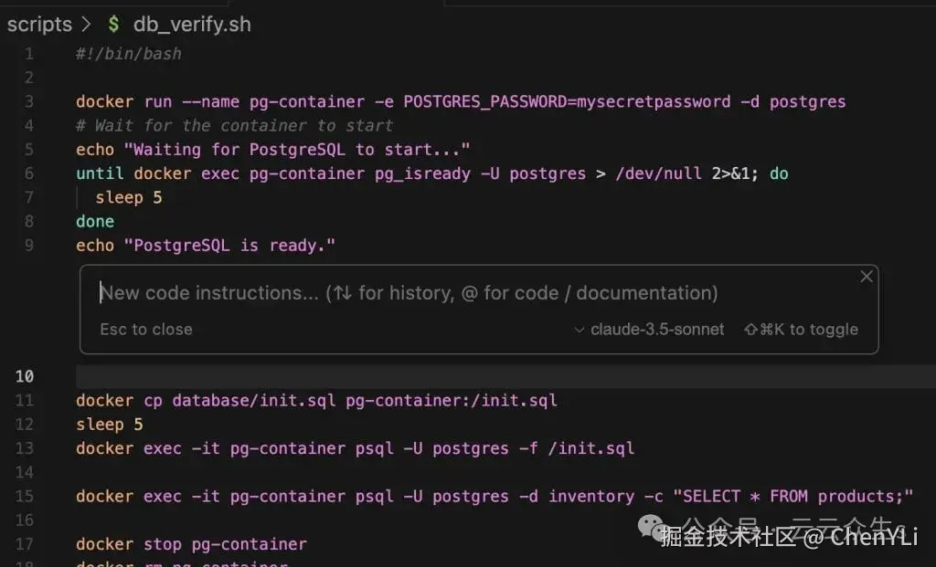Viewport: 936px width, 567px height.
Task: Click the sleep 5 statement on line 7
Action: click(x=128, y=197)
